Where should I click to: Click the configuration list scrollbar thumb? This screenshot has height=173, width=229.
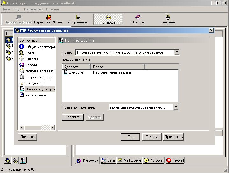(33, 127)
